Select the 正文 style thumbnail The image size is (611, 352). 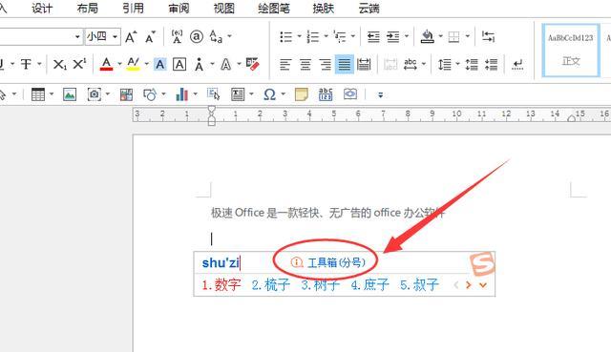click(571, 50)
